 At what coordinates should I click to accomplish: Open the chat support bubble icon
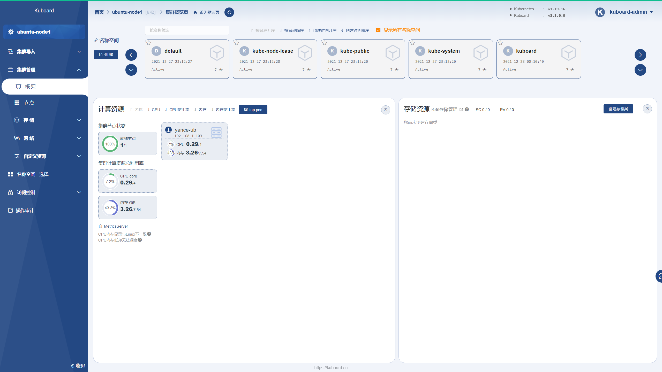click(x=659, y=276)
